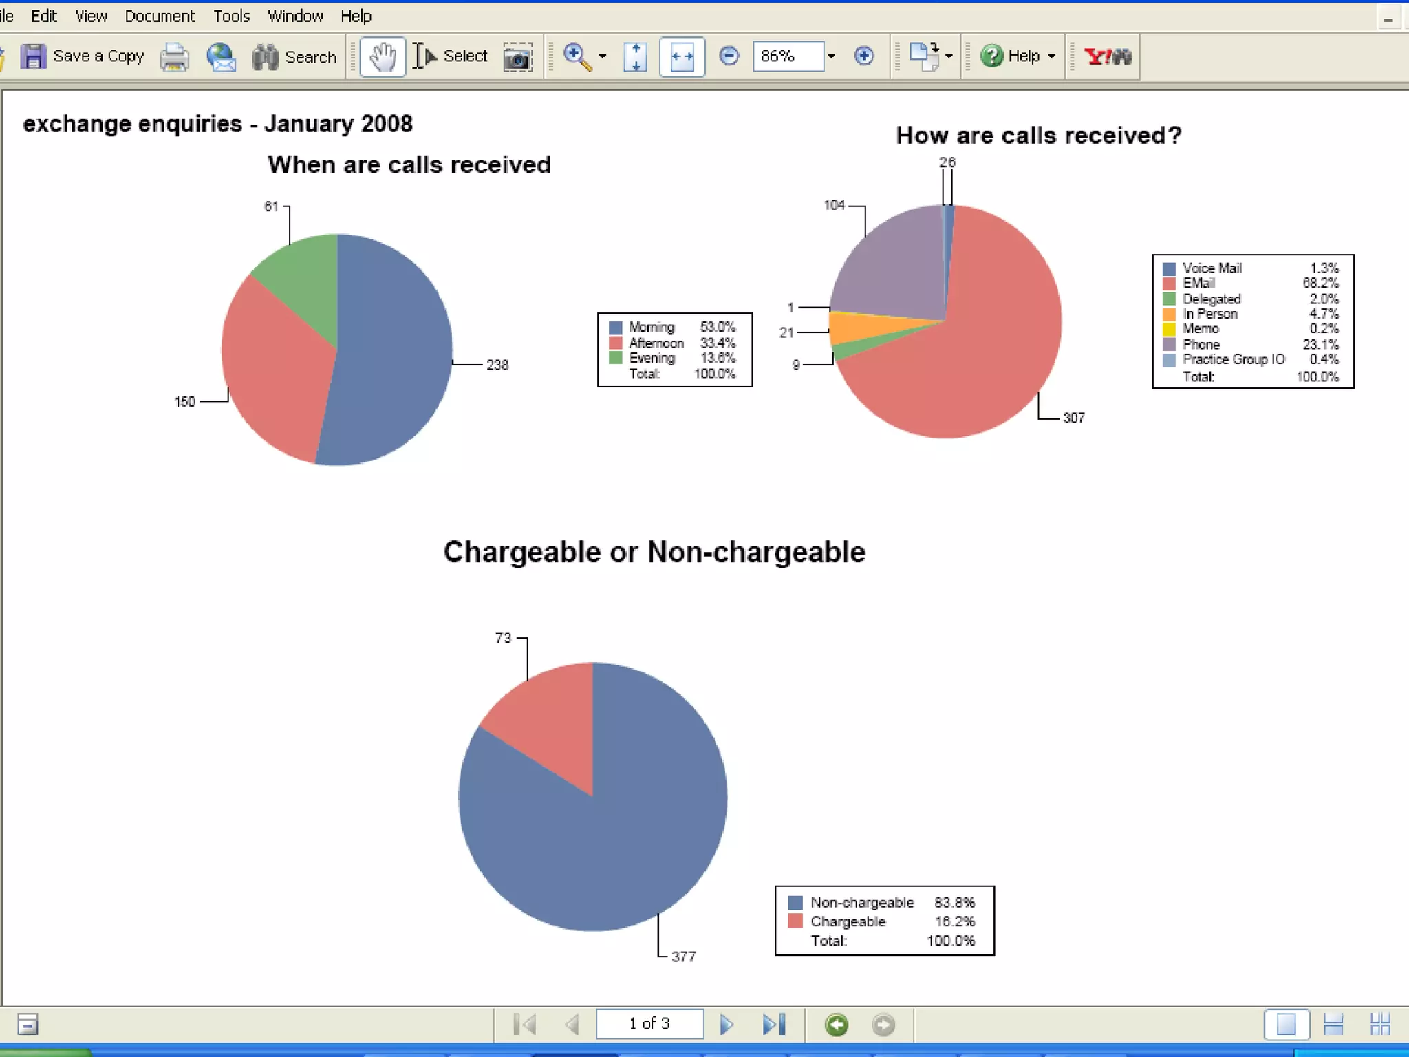Toggle Fit Width view
This screenshot has width=1409, height=1057.
(682, 56)
